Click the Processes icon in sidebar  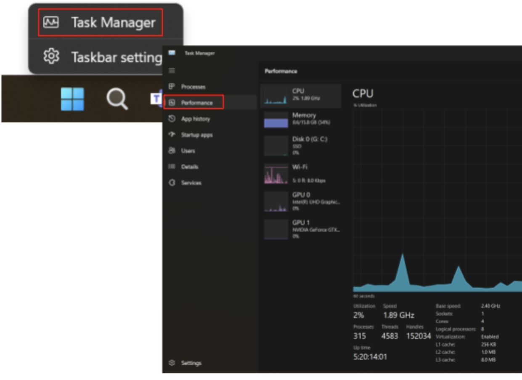[172, 87]
